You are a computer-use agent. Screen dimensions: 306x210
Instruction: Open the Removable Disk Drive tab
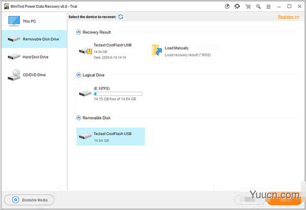coord(34,39)
